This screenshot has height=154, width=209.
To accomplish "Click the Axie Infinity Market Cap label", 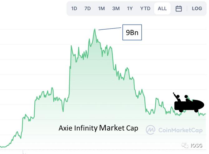I will point(98,128).
